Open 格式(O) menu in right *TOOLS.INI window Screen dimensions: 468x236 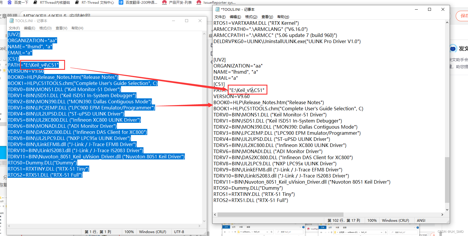pyautogui.click(x=251, y=17)
